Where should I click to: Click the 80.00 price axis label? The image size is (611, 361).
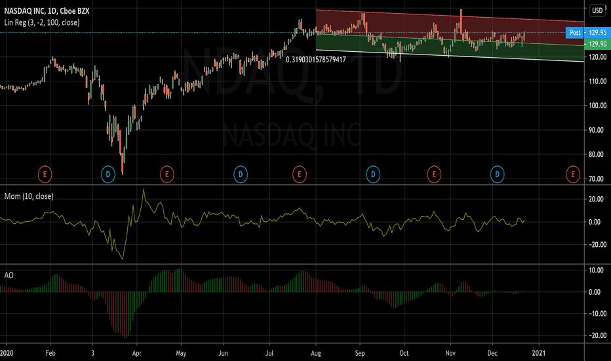pyautogui.click(x=597, y=154)
